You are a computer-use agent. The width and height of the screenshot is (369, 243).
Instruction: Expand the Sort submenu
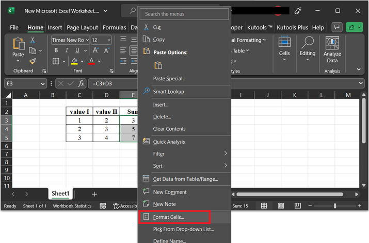(184, 166)
